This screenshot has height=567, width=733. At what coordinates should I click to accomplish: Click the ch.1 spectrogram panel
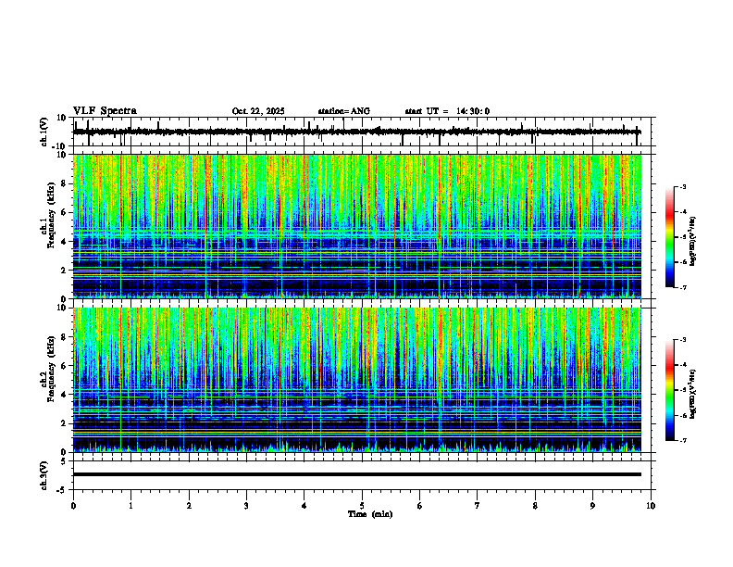(x=357, y=226)
